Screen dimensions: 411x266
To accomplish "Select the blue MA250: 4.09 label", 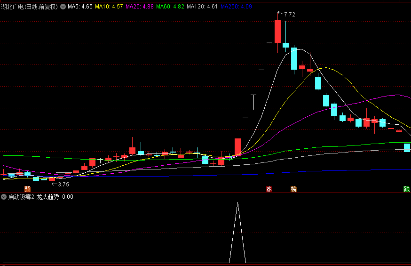I will [x=236, y=7].
